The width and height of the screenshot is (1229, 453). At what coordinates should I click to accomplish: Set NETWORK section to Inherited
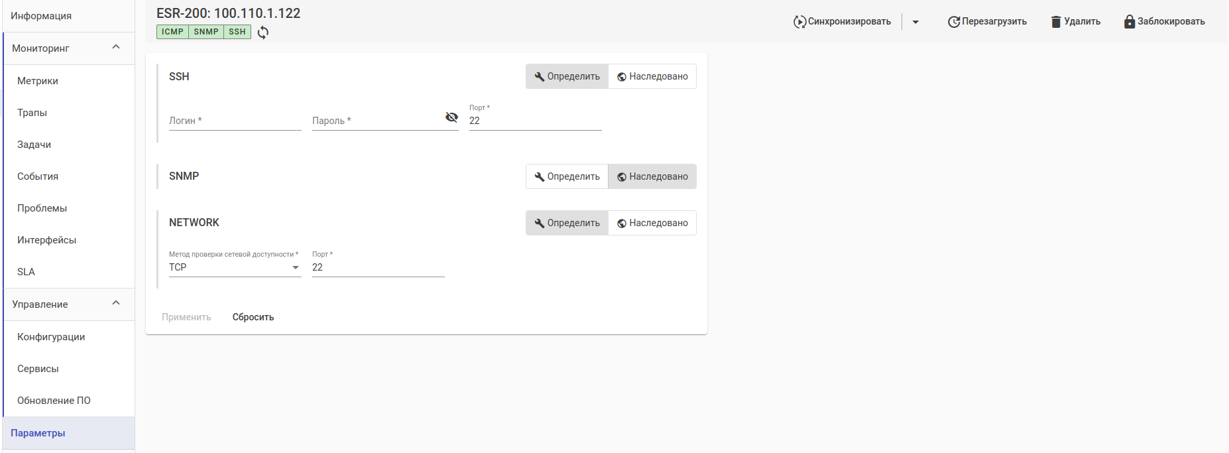point(652,223)
